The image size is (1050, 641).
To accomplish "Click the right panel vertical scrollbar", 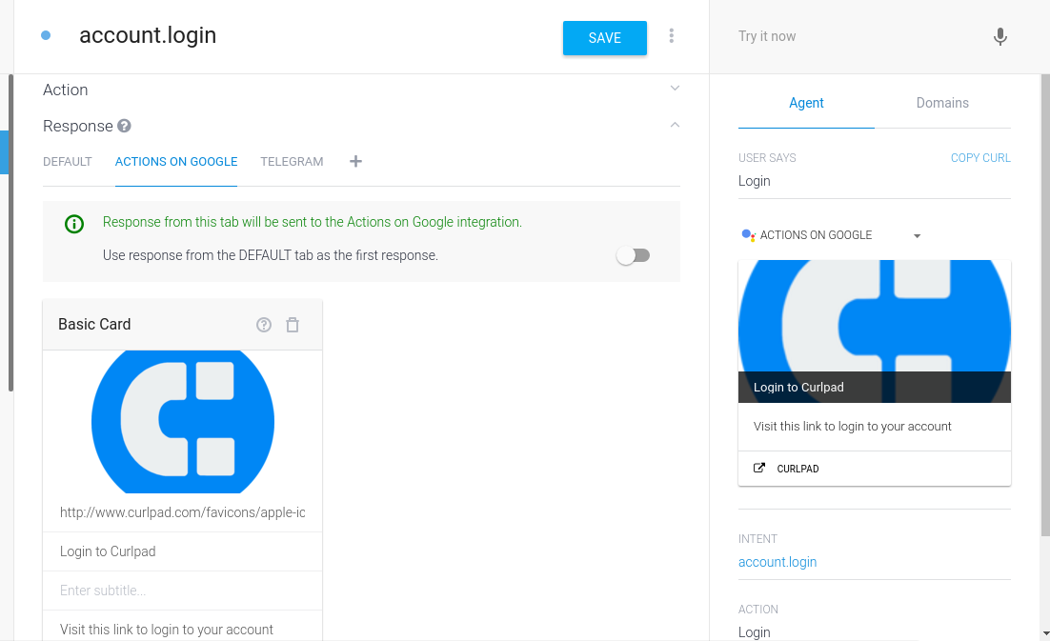I will pos(1045,305).
